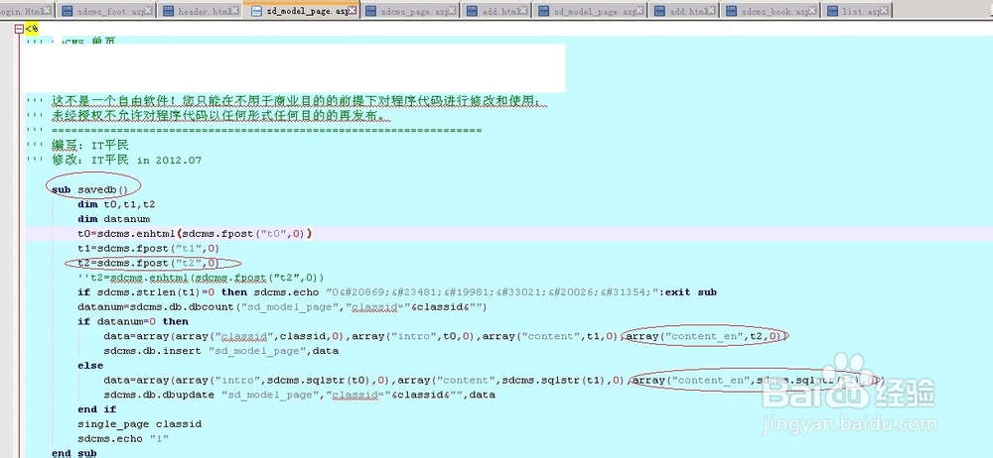Open the inactive sd_model_page.asp tab
The height and width of the screenshot is (458, 993).
(591, 11)
